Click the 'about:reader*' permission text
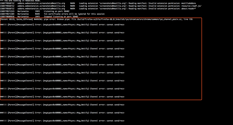The height and width of the screenshot is (125, 233). click(188, 9)
